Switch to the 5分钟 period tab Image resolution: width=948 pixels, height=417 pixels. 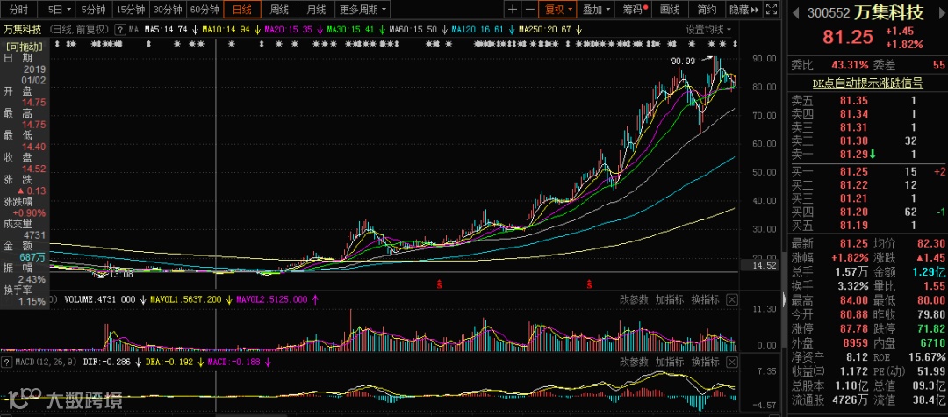click(93, 9)
